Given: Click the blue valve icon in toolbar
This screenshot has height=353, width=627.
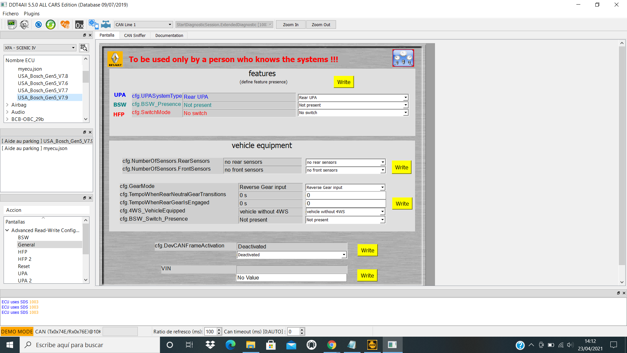Looking at the screenshot, I should coord(106,25).
